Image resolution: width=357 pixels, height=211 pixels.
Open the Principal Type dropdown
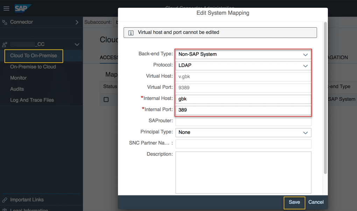coord(305,133)
